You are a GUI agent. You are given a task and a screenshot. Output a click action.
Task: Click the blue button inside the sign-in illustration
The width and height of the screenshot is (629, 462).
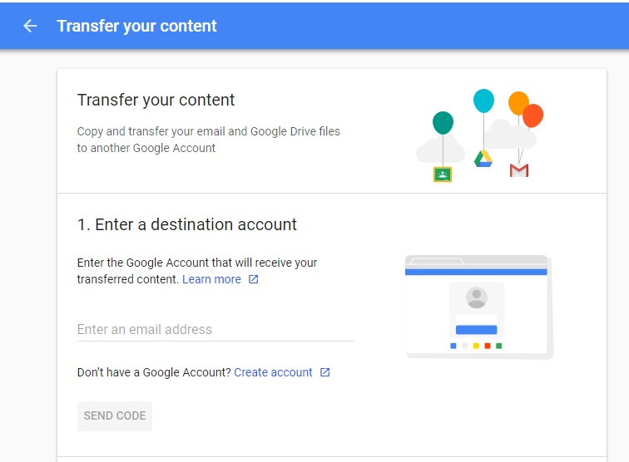(477, 330)
